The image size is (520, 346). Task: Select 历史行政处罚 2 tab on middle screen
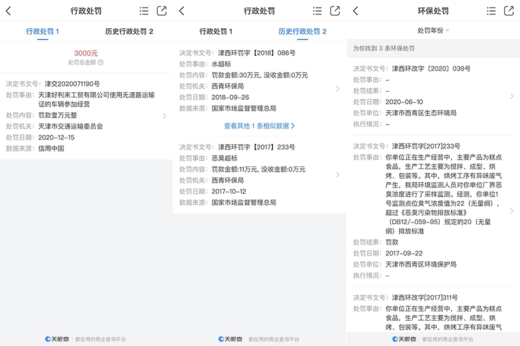click(x=302, y=32)
